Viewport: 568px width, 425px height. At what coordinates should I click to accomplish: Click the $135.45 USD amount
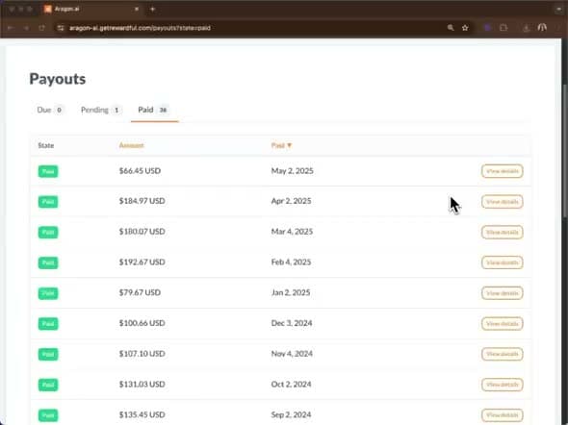click(x=142, y=414)
